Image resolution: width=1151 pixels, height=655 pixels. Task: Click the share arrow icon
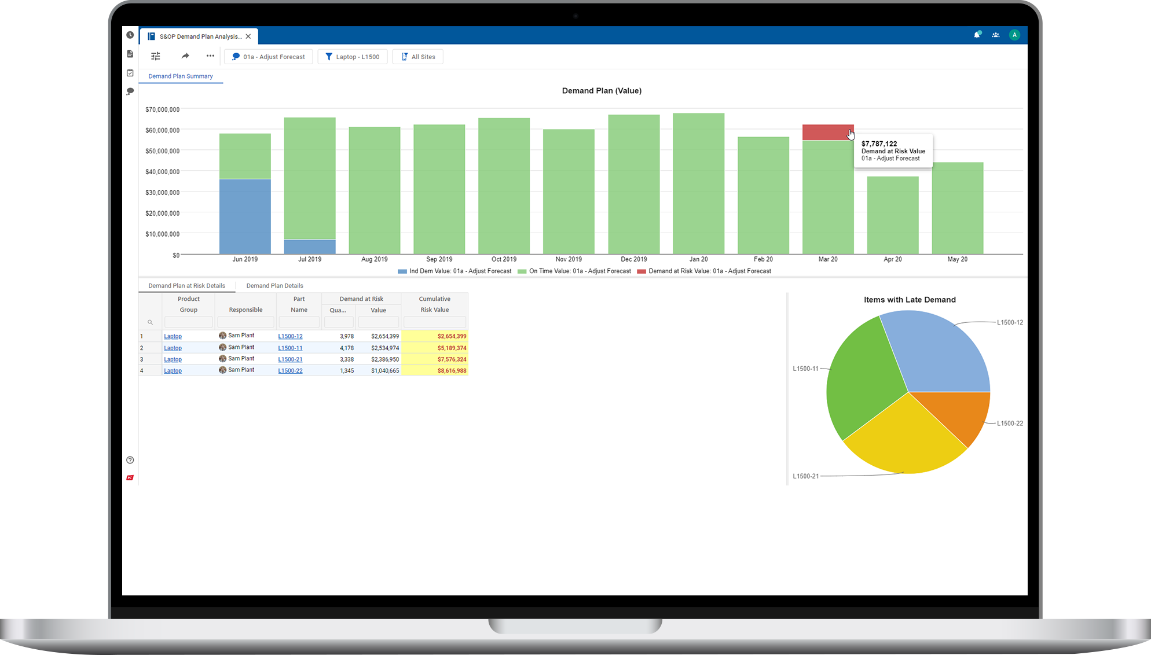click(185, 56)
